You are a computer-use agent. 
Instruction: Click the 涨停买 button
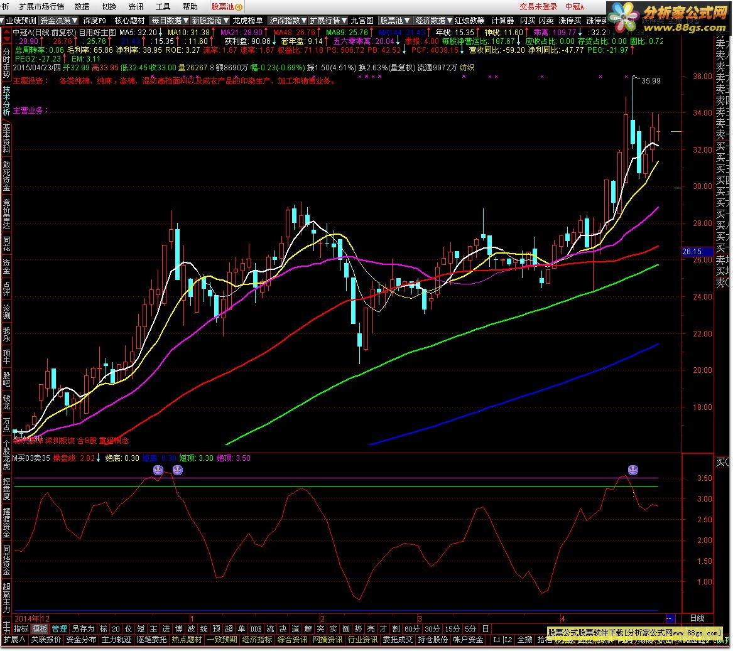coord(570,21)
